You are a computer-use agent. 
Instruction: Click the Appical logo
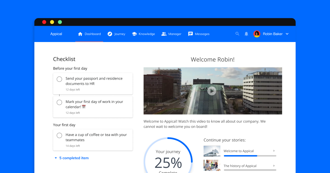pyautogui.click(x=56, y=34)
